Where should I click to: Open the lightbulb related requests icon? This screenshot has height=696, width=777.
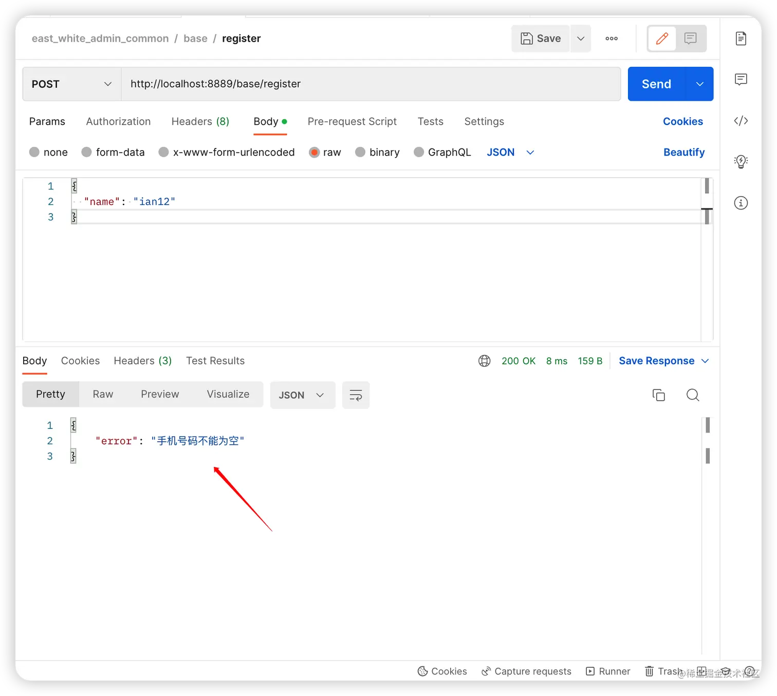coord(741,162)
